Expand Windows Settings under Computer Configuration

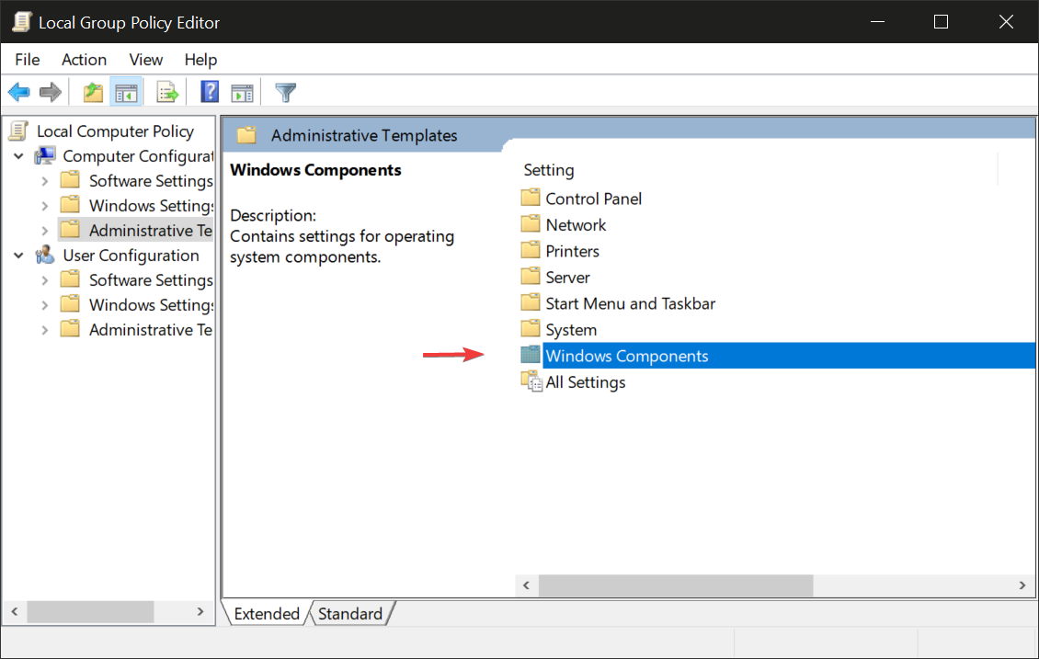44,206
